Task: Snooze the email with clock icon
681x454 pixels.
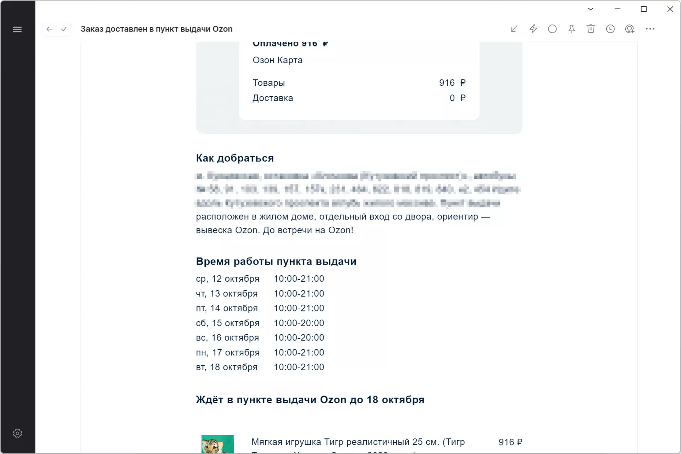Action: point(610,29)
